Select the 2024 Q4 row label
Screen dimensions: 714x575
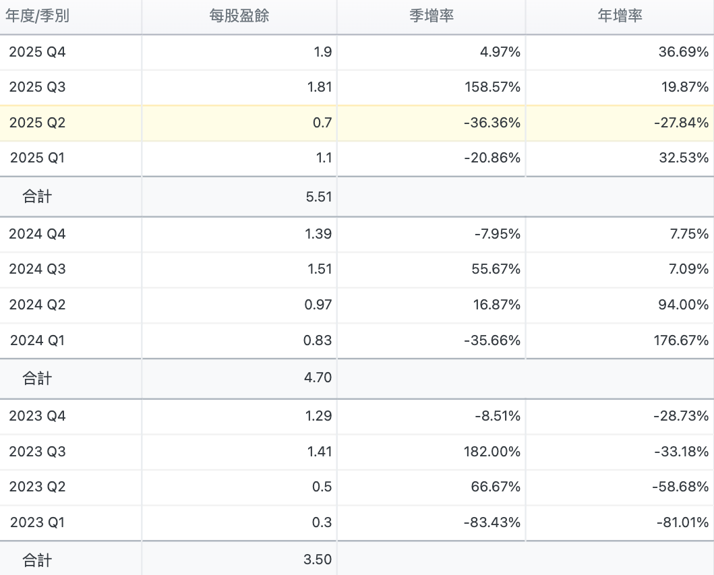coord(37,234)
